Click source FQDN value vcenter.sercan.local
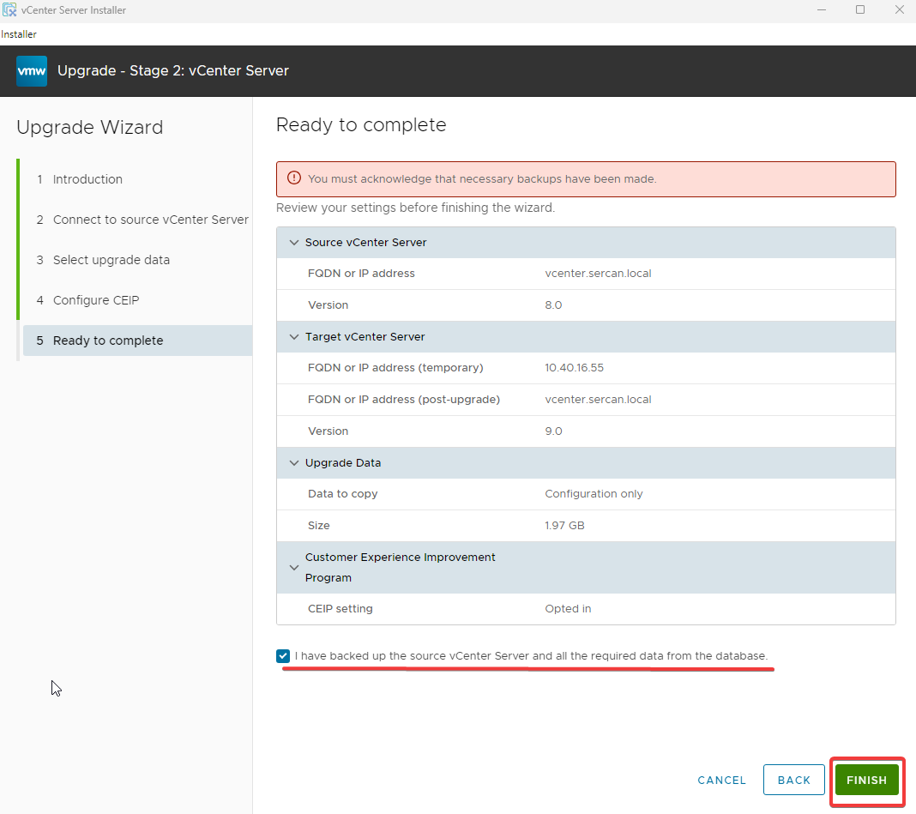The image size is (916, 814). click(x=598, y=274)
